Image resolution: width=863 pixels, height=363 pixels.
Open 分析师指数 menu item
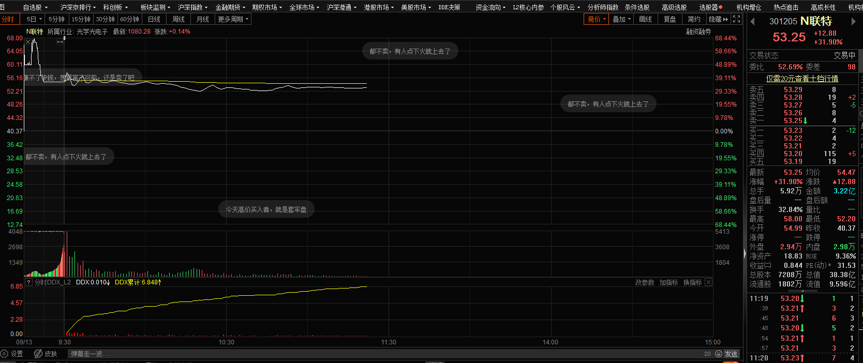(x=603, y=7)
